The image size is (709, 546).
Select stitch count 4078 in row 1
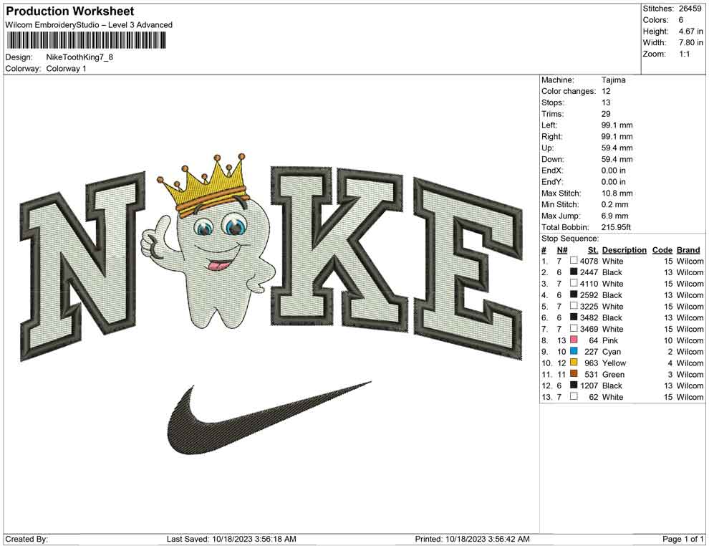[589, 261]
